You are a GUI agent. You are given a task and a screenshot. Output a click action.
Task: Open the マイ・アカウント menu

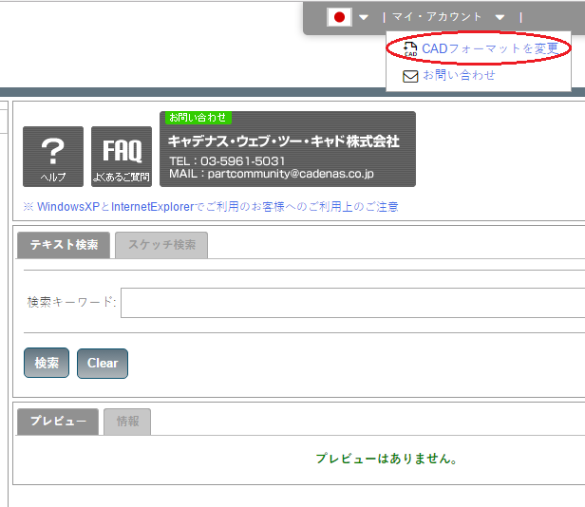click(x=438, y=17)
